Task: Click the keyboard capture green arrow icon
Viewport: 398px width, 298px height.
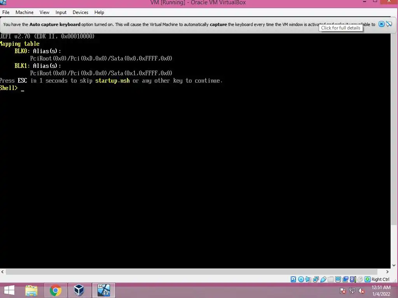Action: pos(367,279)
